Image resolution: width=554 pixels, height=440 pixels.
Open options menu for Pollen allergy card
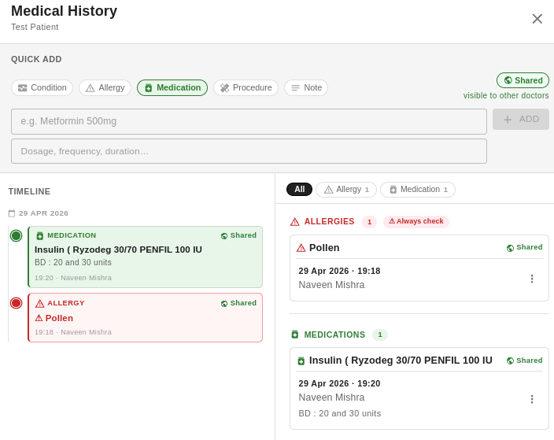click(x=532, y=279)
